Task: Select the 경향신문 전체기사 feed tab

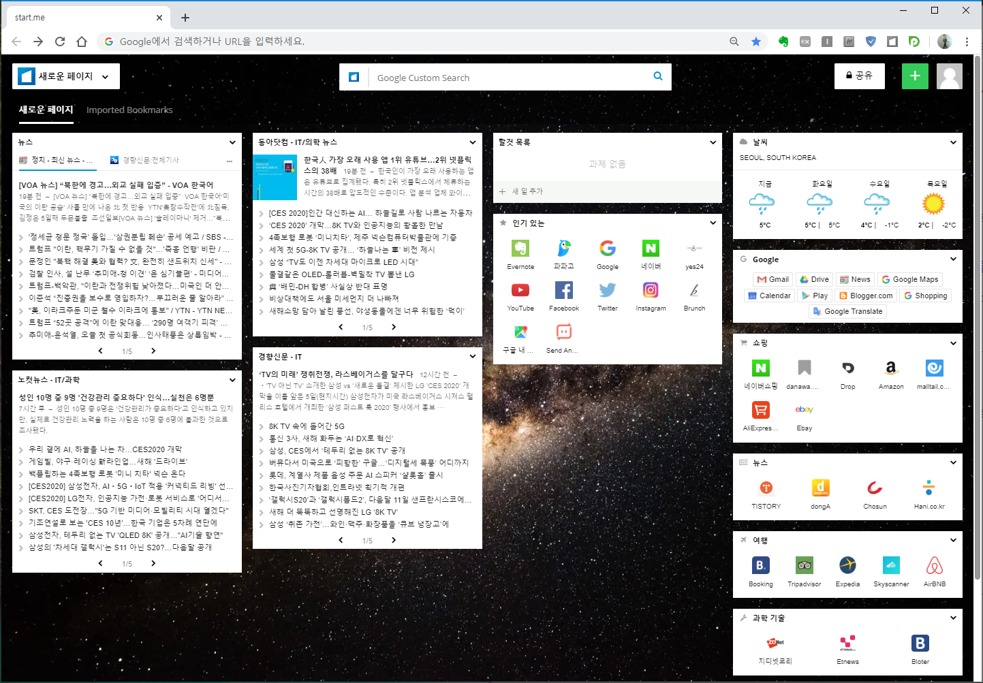Action: click(145, 160)
